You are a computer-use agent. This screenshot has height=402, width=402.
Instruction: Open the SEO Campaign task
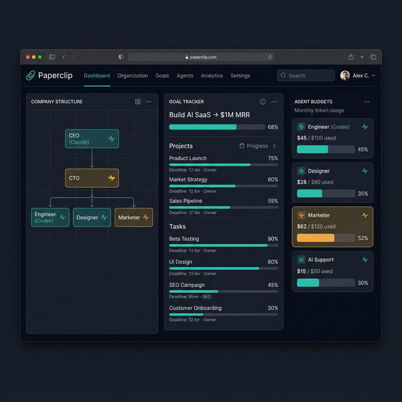(x=187, y=285)
